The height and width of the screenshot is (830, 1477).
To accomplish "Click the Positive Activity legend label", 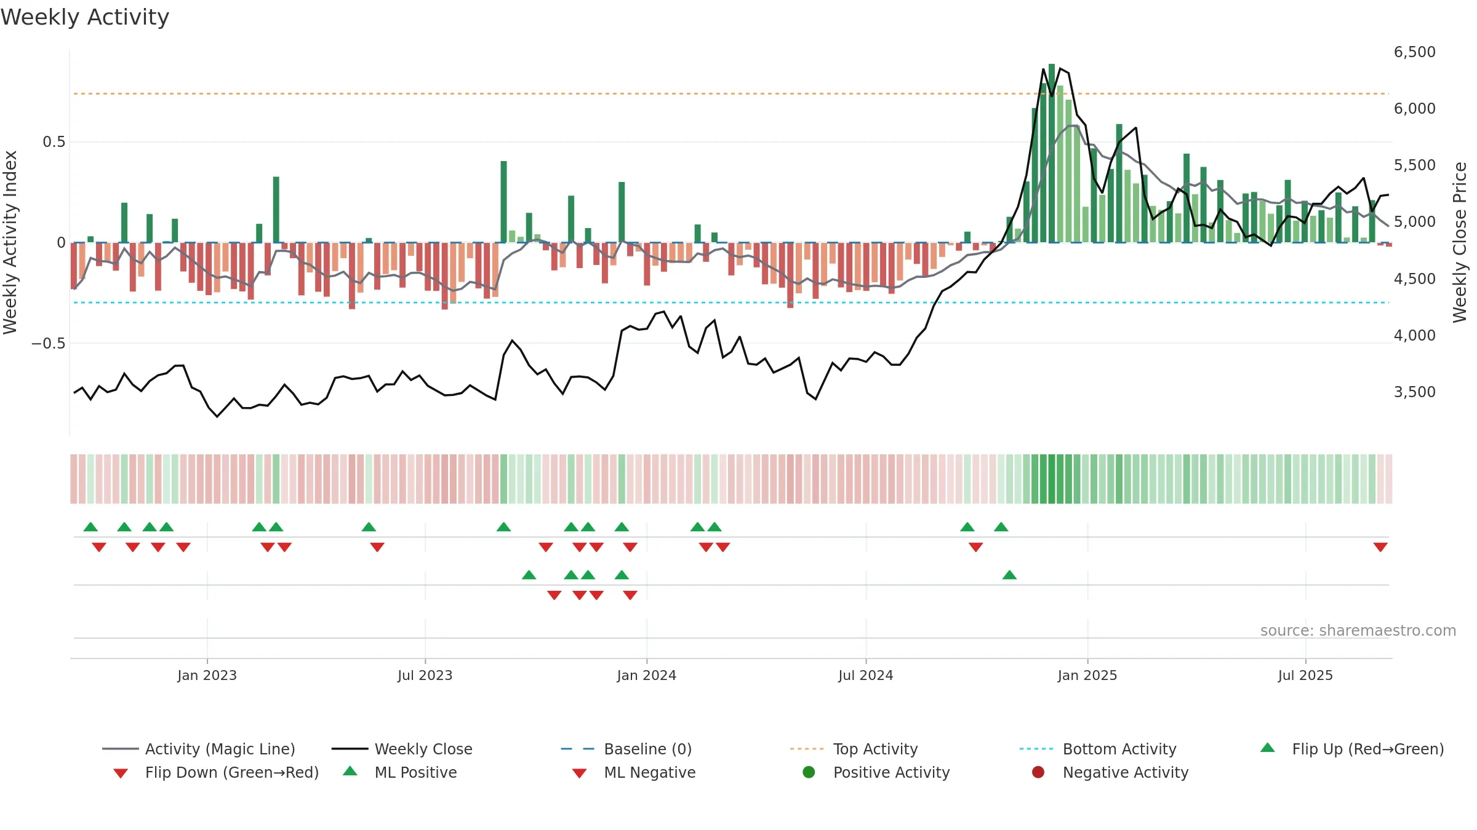I will point(891,772).
